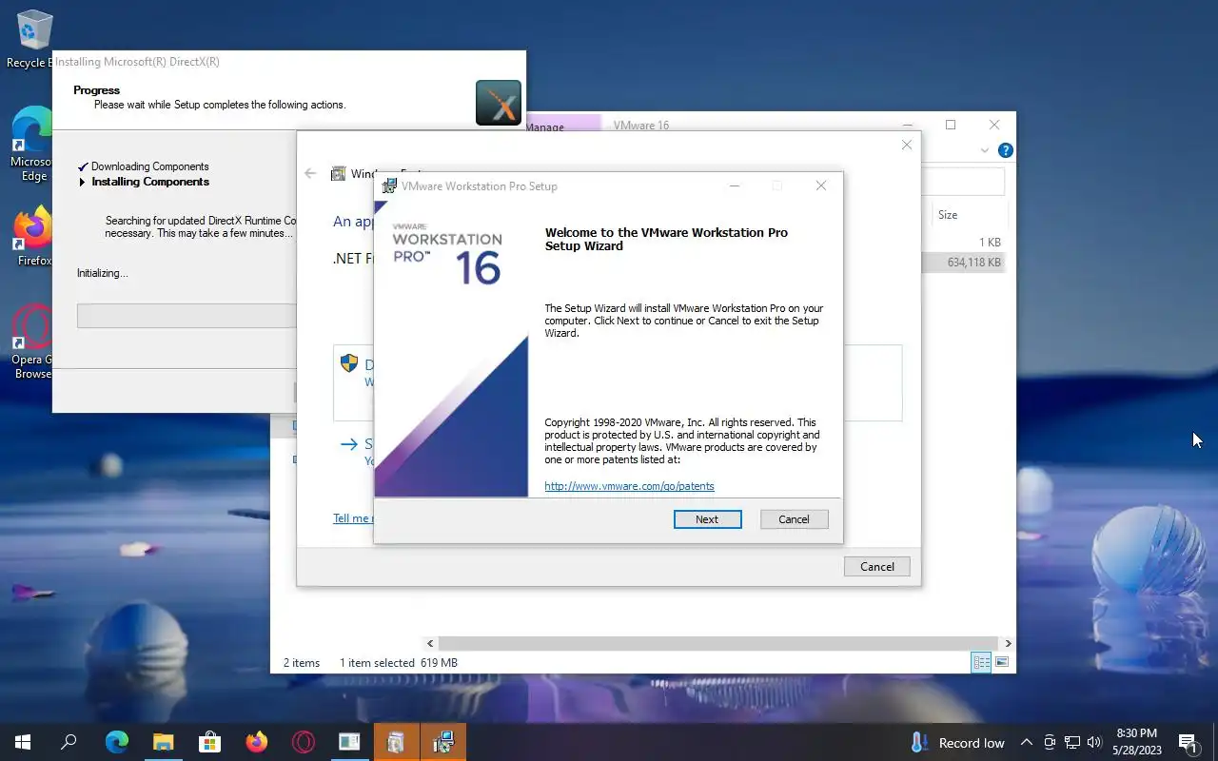Open network status tray icon
The height and width of the screenshot is (761, 1218).
(x=1072, y=743)
